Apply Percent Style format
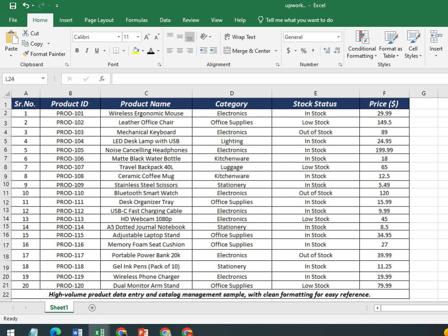The image size is (448, 336). pyautogui.click(x=304, y=51)
